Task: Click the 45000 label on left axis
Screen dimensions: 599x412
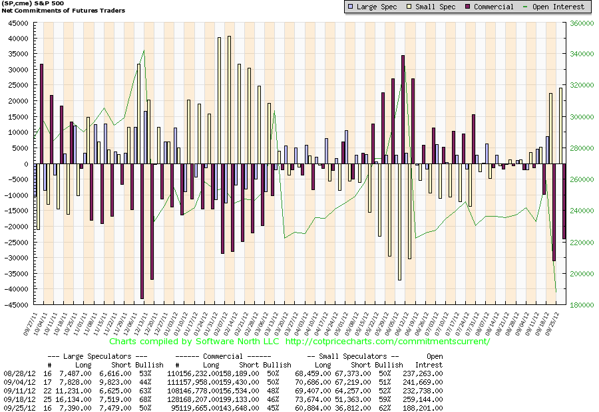Action: 17,23
